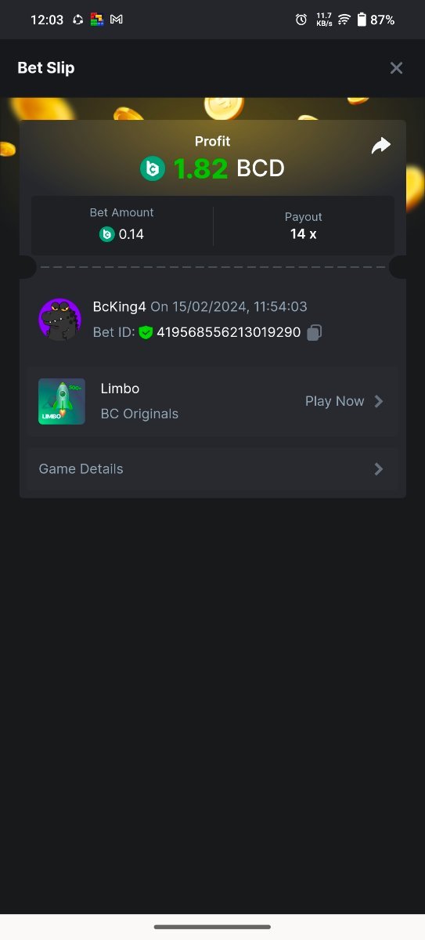Tap the bottom navigation gesture bar
This screenshot has width=425, height=940.
tap(212, 927)
